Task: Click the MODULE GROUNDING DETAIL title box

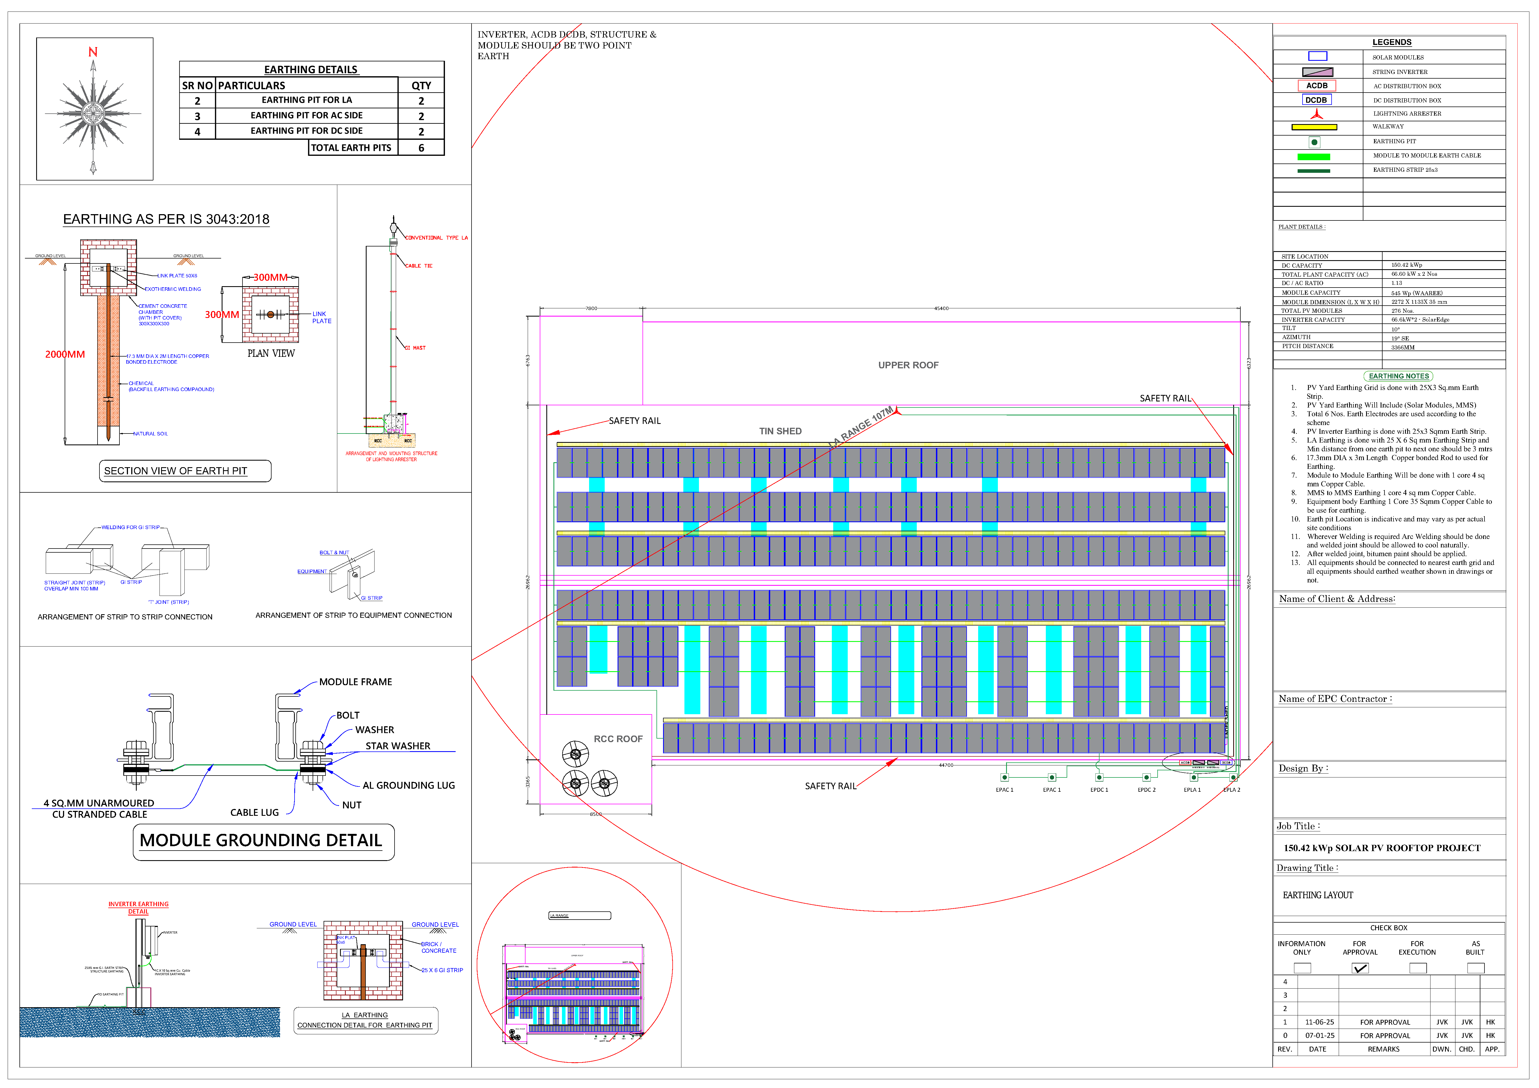Action: [263, 842]
